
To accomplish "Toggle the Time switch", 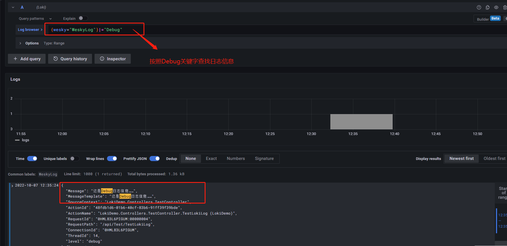I will (x=32, y=159).
